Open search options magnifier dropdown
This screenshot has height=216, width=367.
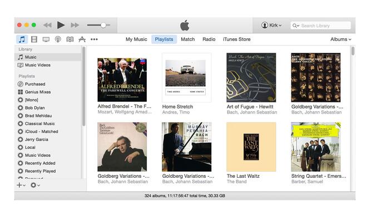pyautogui.click(x=296, y=25)
